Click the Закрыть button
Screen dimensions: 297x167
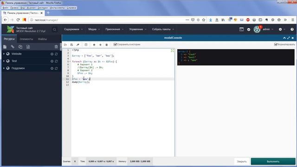[x=242, y=161]
